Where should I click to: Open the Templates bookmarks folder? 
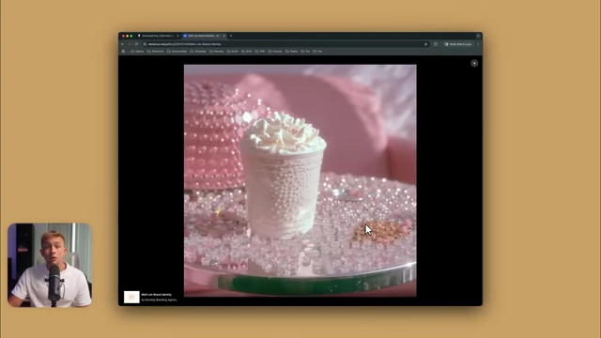(x=198, y=51)
